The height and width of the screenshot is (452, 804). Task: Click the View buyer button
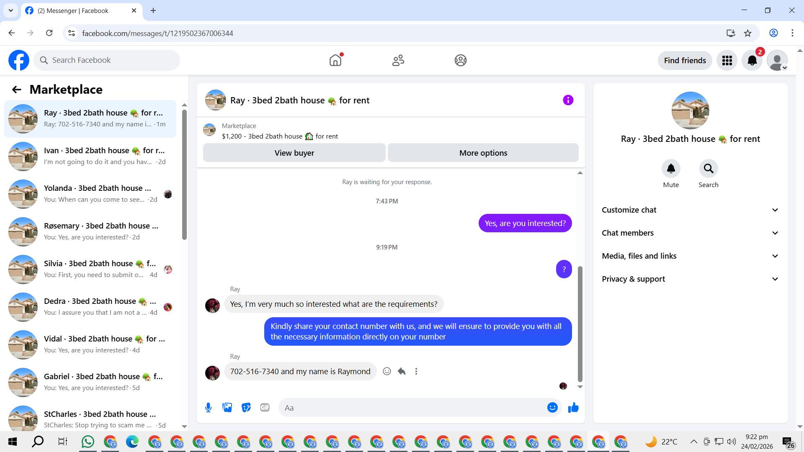point(294,153)
